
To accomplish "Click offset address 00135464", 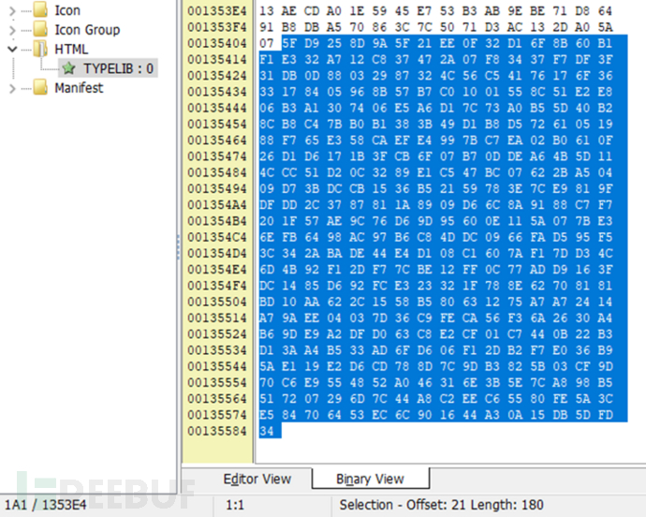I will point(217,140).
